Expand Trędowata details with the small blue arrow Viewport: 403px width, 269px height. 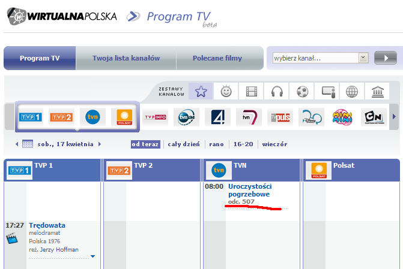pyautogui.click(x=92, y=256)
